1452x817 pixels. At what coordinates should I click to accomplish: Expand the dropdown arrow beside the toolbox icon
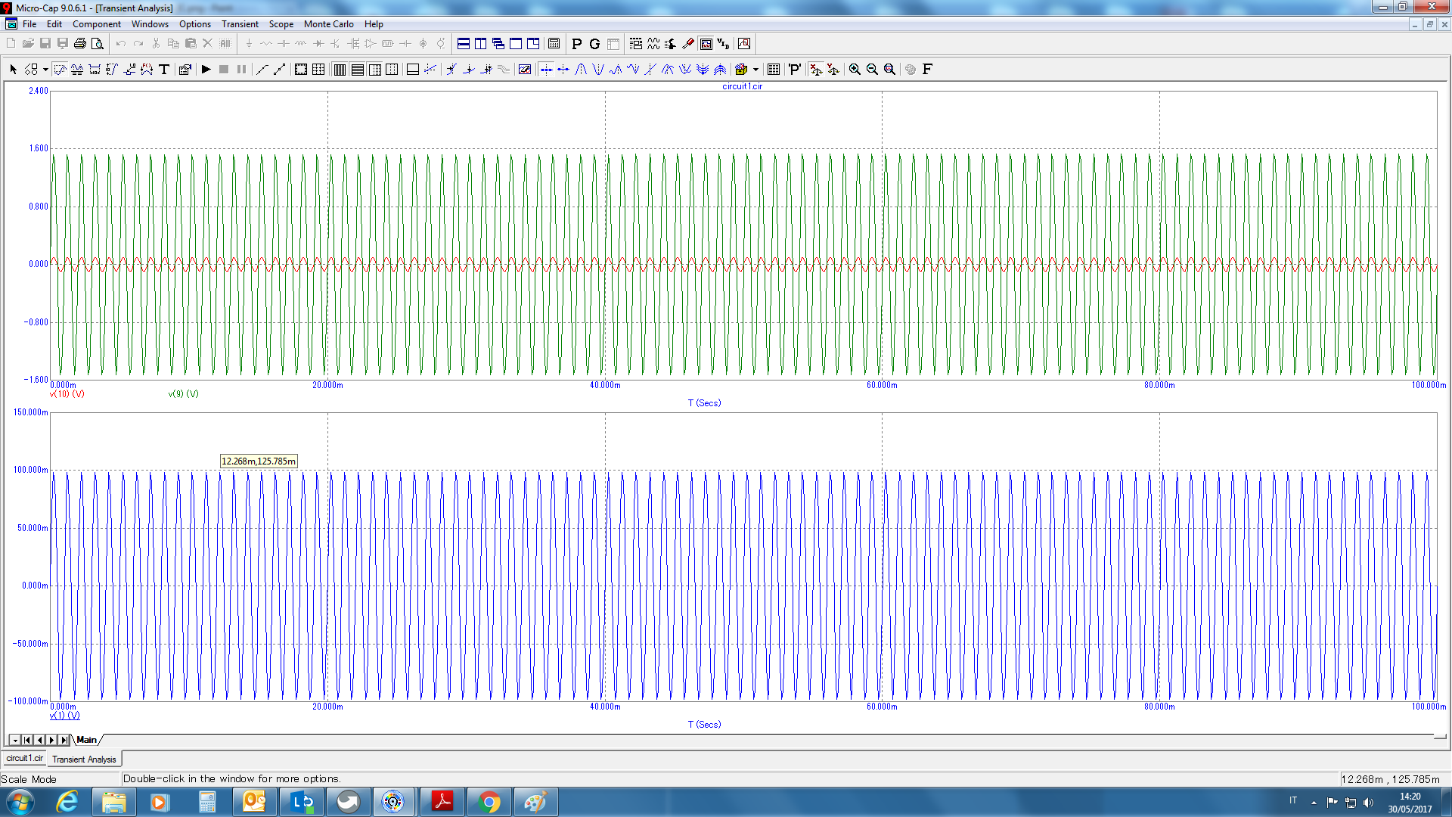click(755, 70)
